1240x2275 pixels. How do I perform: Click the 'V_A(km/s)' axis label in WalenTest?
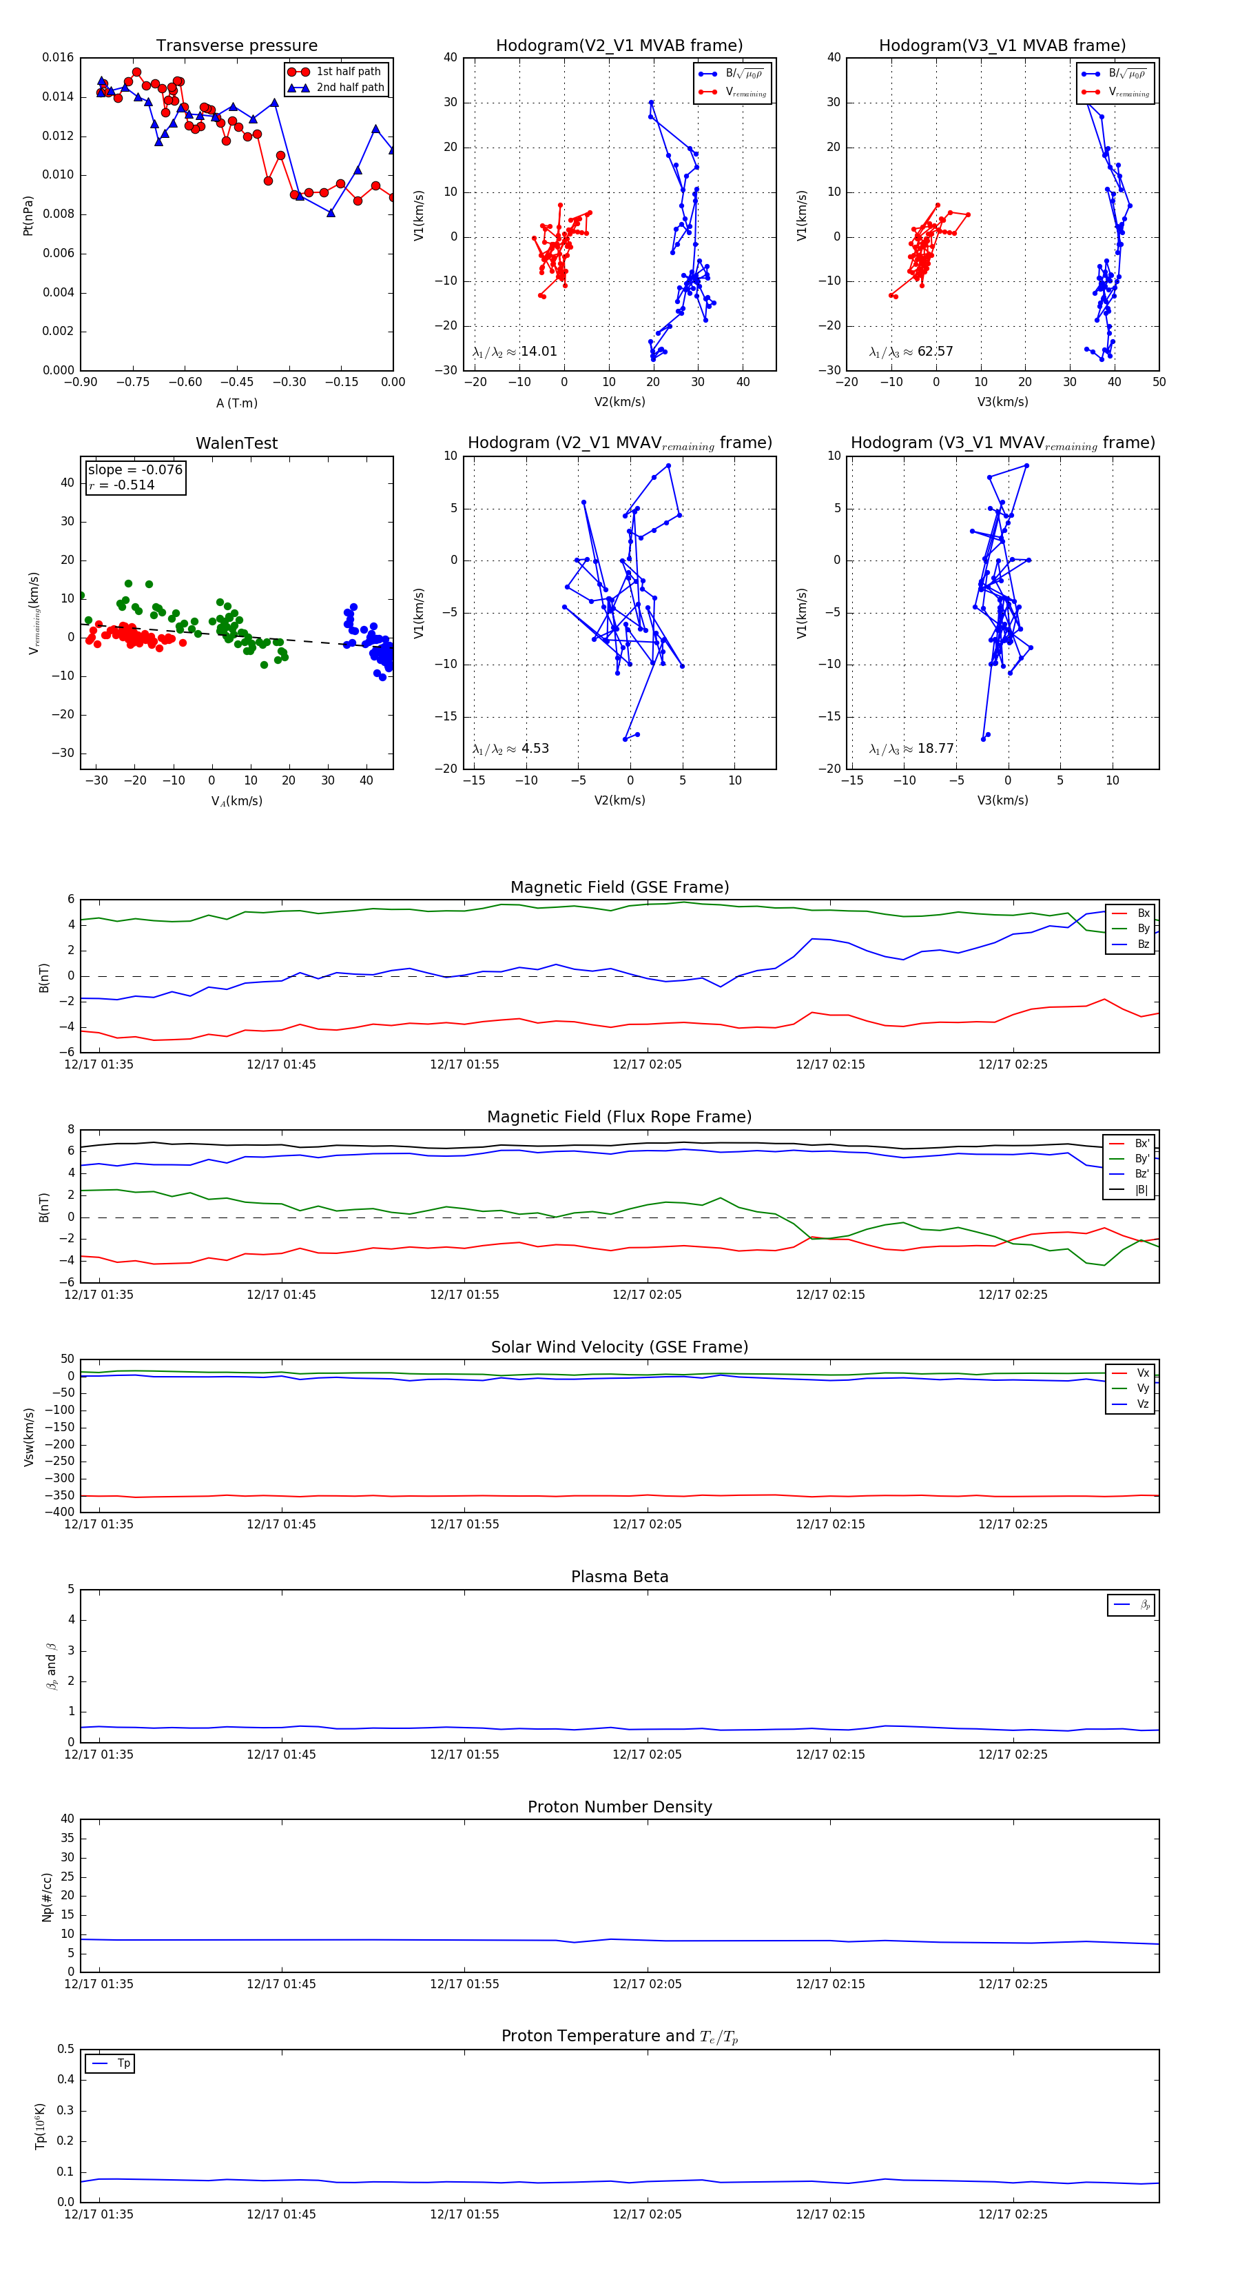(x=236, y=801)
